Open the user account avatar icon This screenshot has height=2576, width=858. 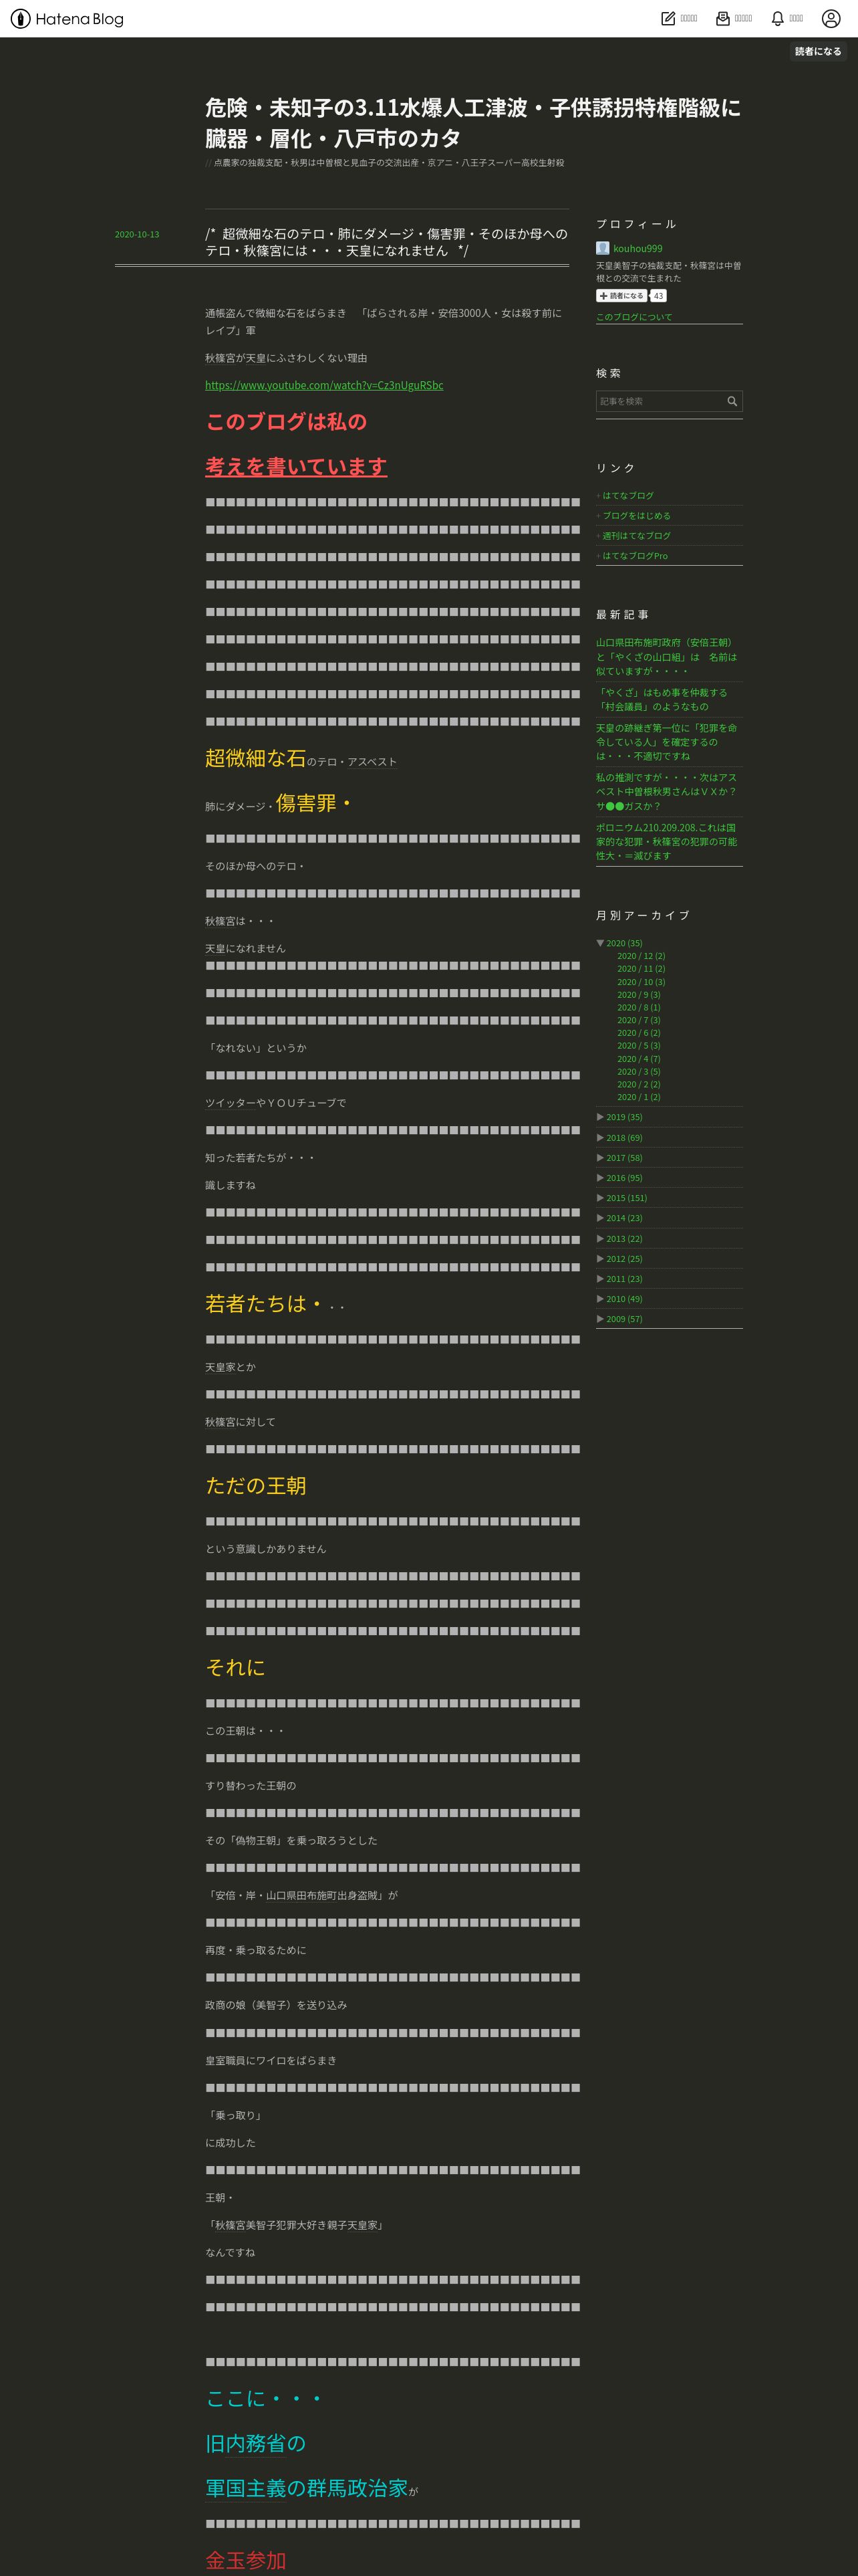(830, 18)
